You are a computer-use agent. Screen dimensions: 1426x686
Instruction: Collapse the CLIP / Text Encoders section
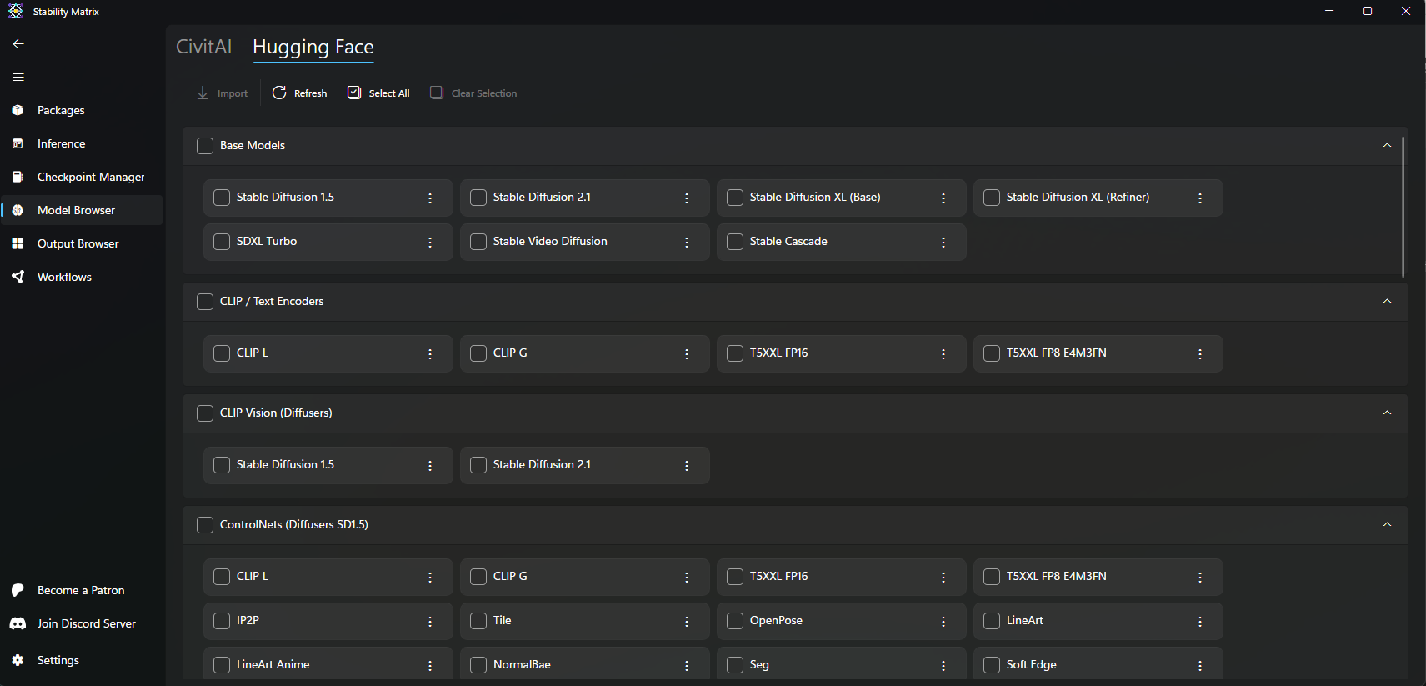[x=1387, y=301]
